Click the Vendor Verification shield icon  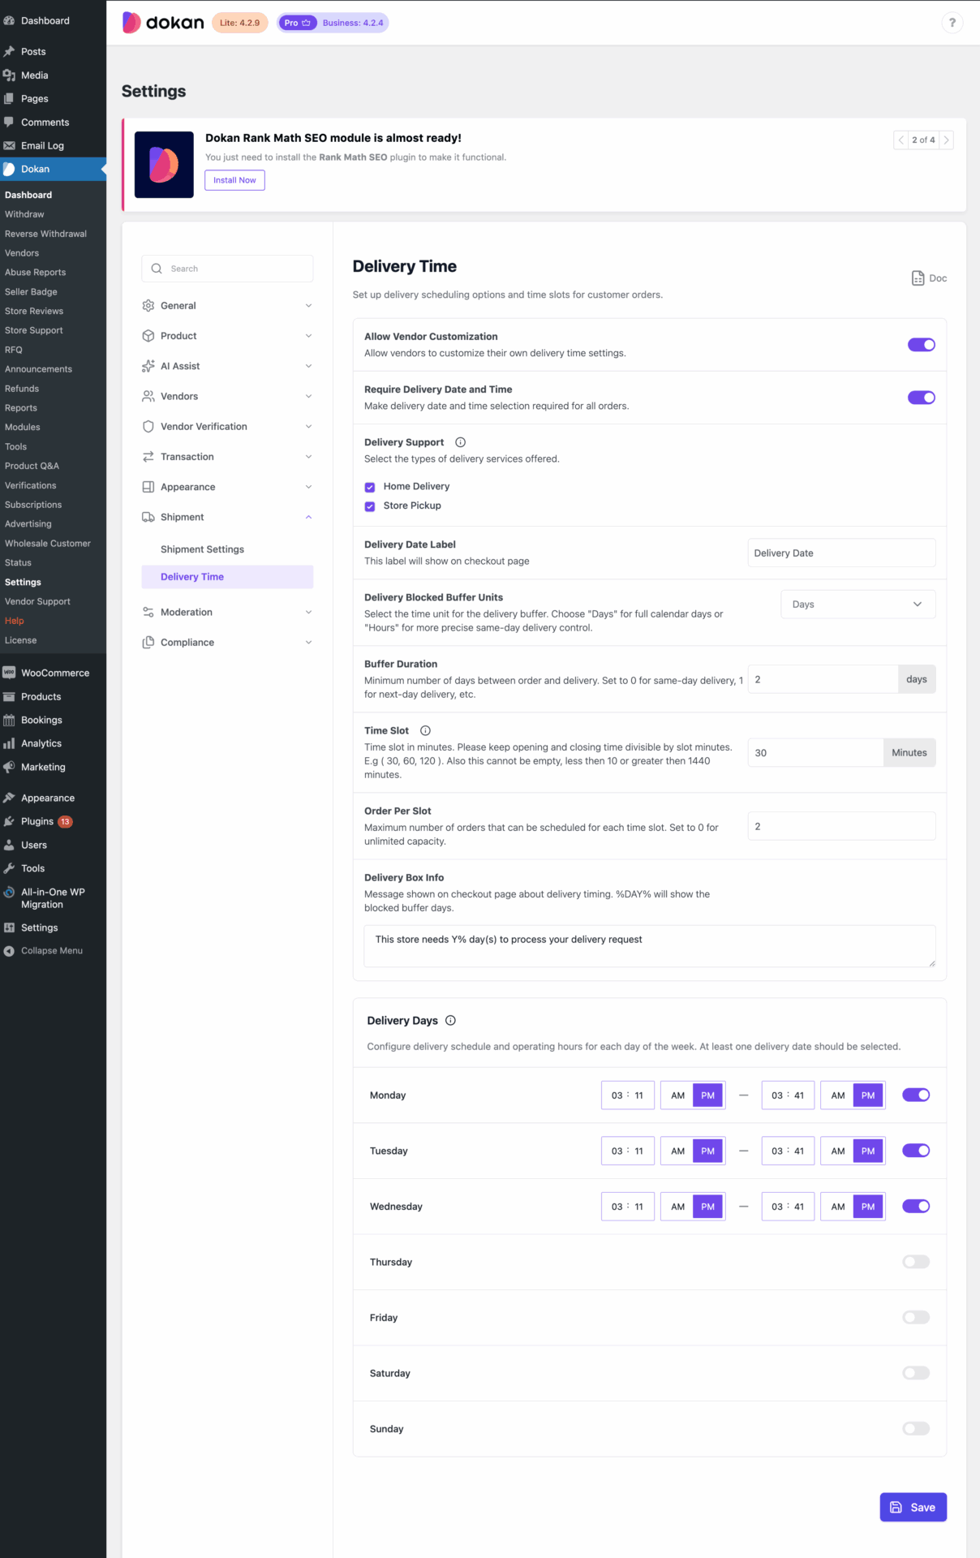pyautogui.click(x=148, y=427)
